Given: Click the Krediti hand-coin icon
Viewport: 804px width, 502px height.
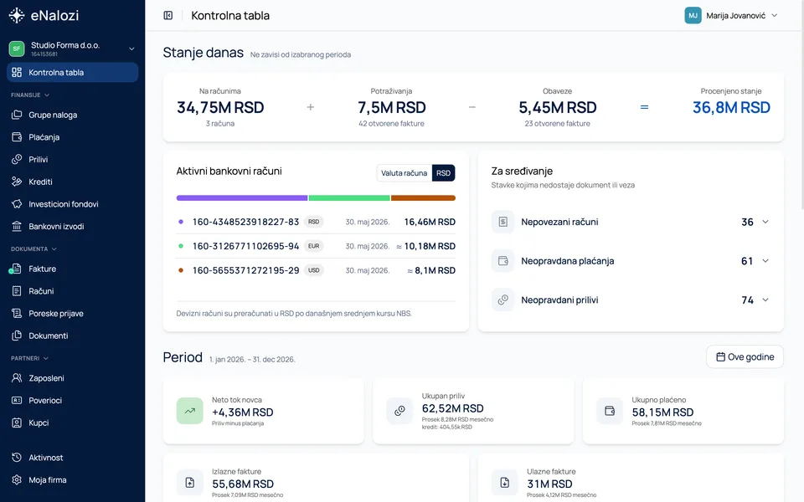Looking at the screenshot, I should [x=17, y=182].
